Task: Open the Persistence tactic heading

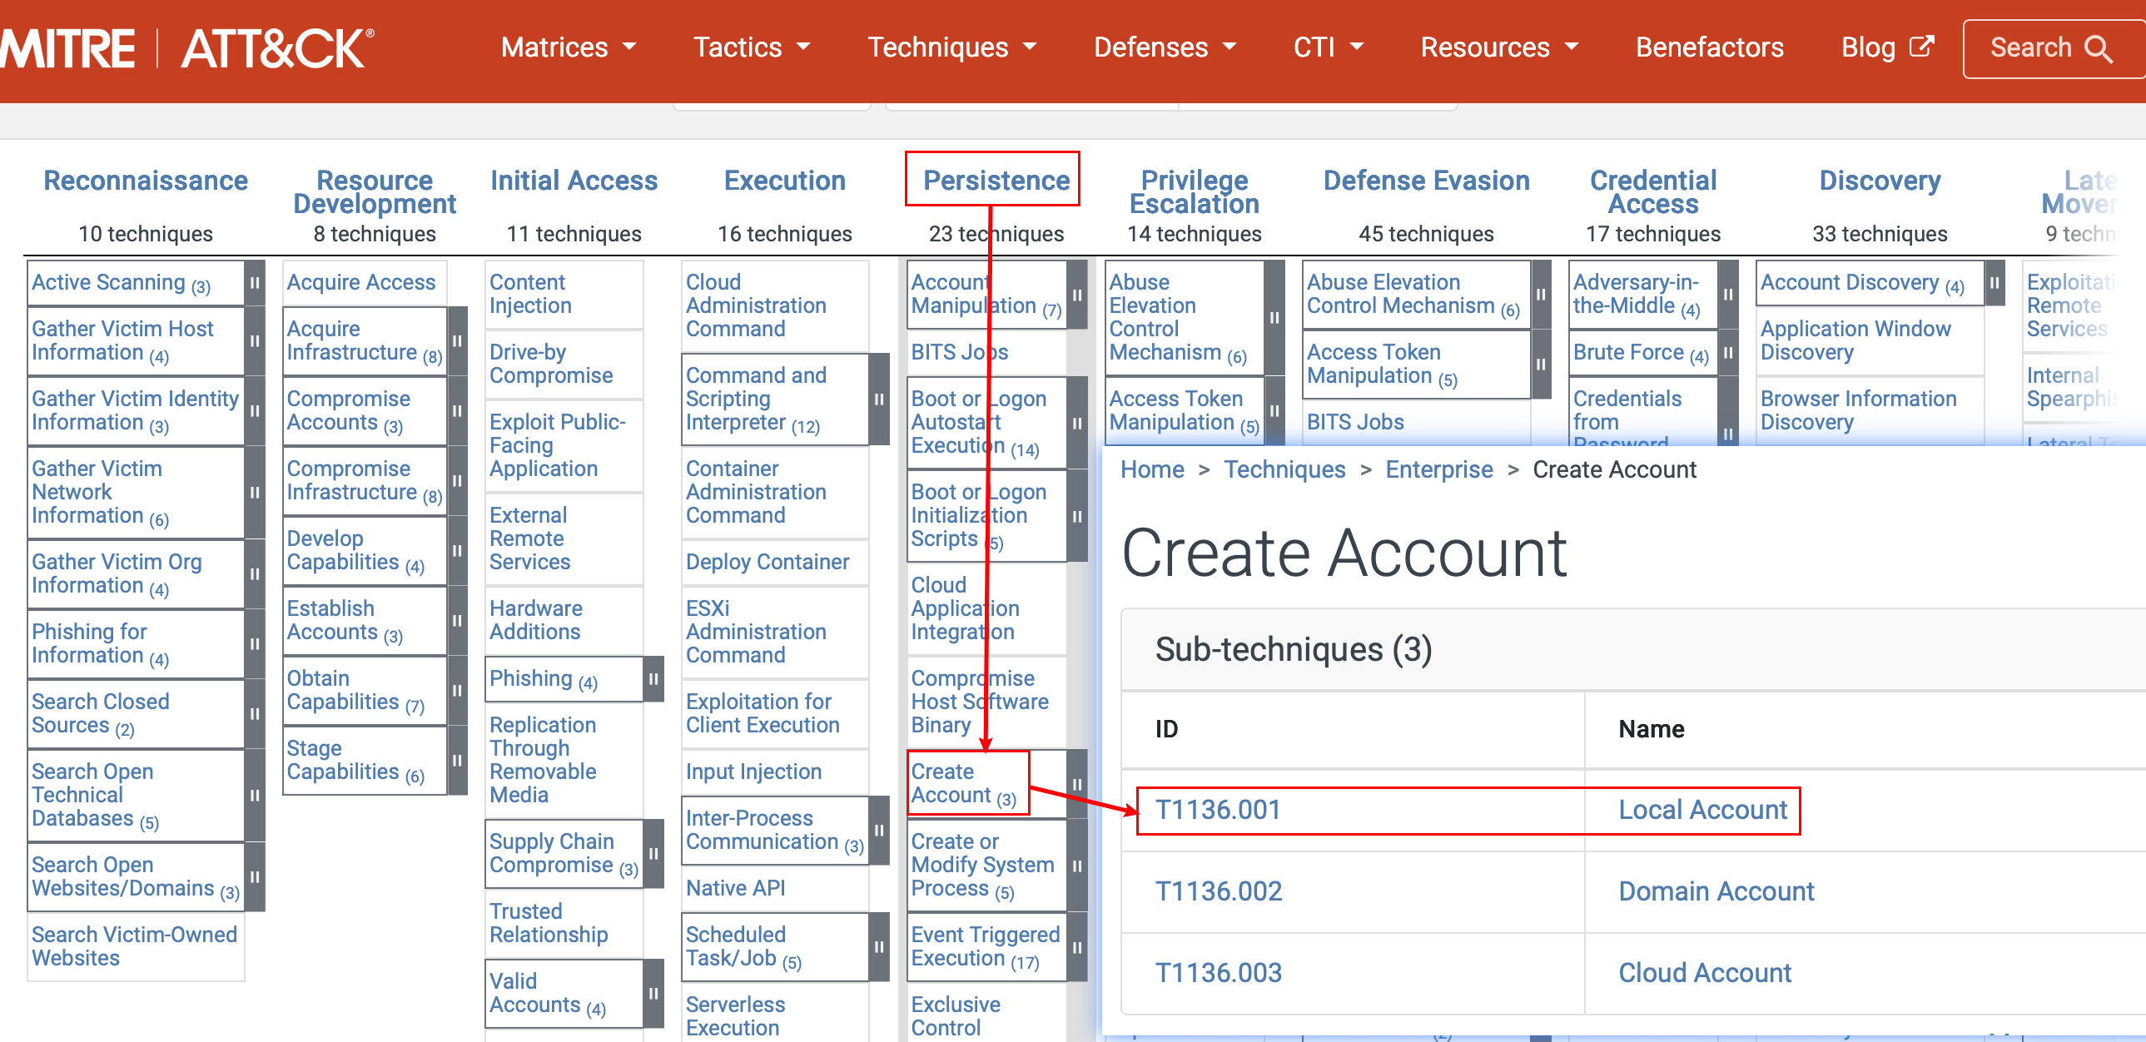Action: click(x=996, y=181)
